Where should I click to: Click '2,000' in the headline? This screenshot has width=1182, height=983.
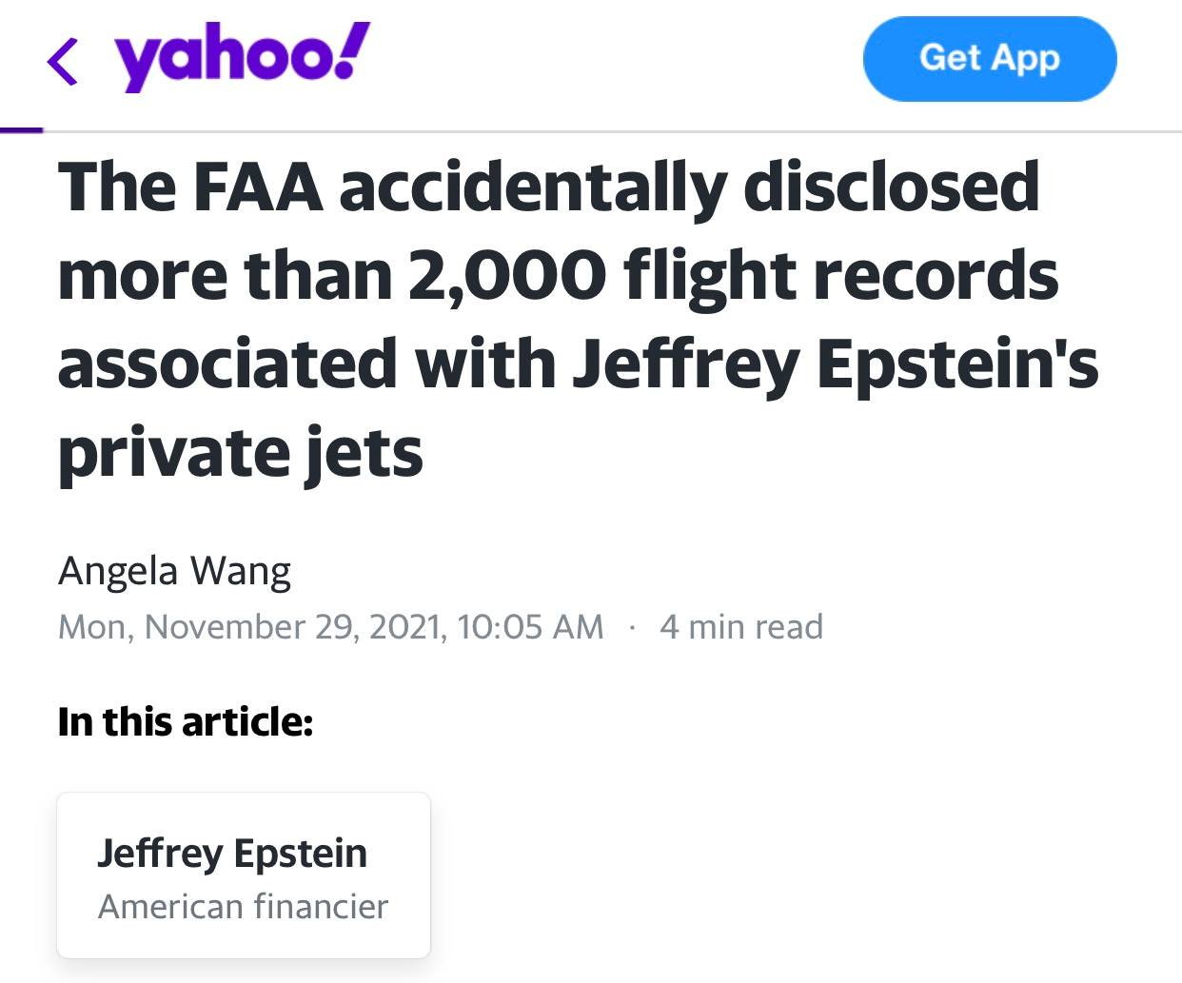click(x=506, y=275)
